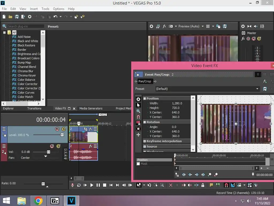Mute video track 1

click(x=57, y=129)
